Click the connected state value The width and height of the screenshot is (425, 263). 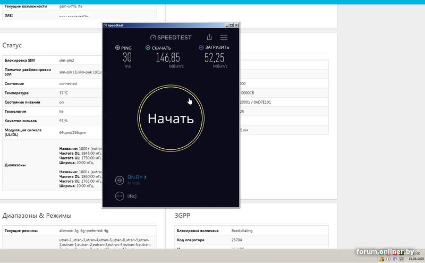(68, 83)
